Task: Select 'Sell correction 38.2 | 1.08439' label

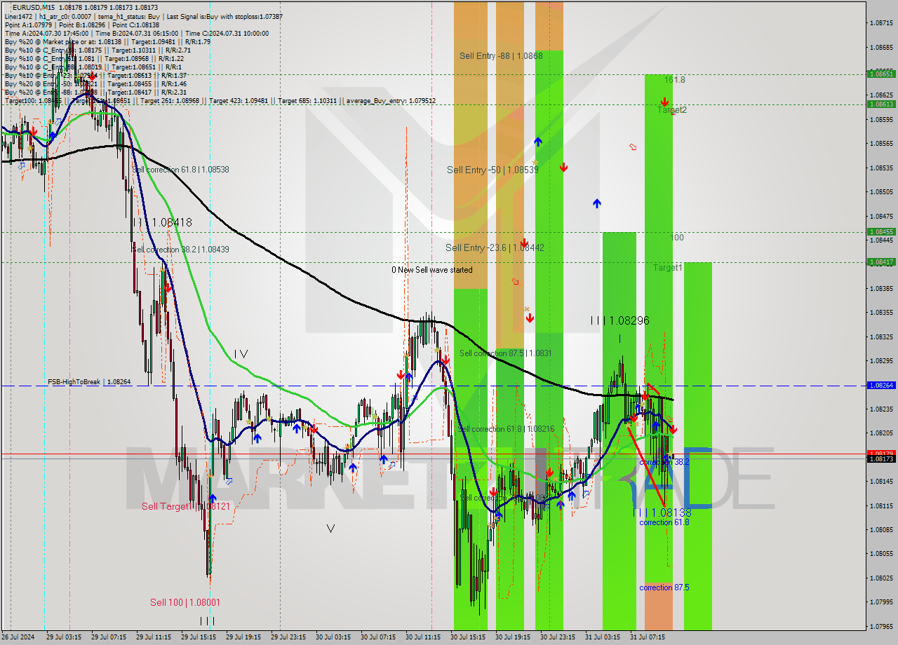Action: tap(180, 250)
